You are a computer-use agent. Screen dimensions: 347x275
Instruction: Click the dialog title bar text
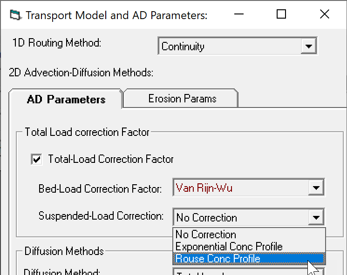(x=116, y=15)
